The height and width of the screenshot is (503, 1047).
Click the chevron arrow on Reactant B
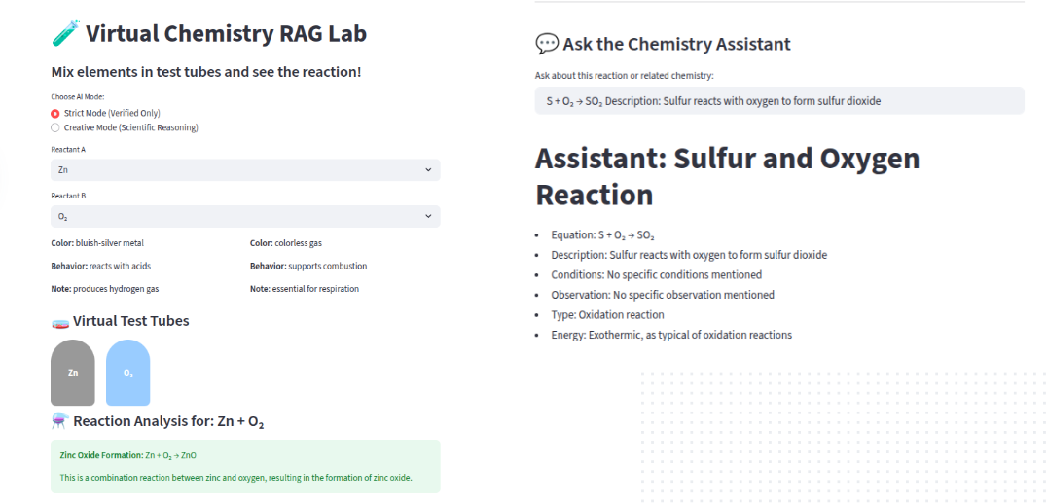tap(428, 216)
